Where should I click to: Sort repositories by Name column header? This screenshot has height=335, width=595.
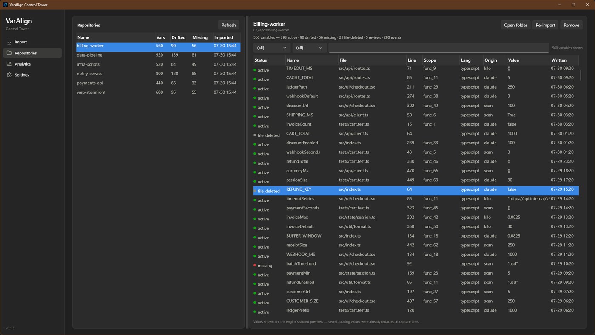115,37
